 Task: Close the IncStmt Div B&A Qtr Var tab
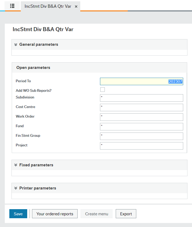click(76, 6)
